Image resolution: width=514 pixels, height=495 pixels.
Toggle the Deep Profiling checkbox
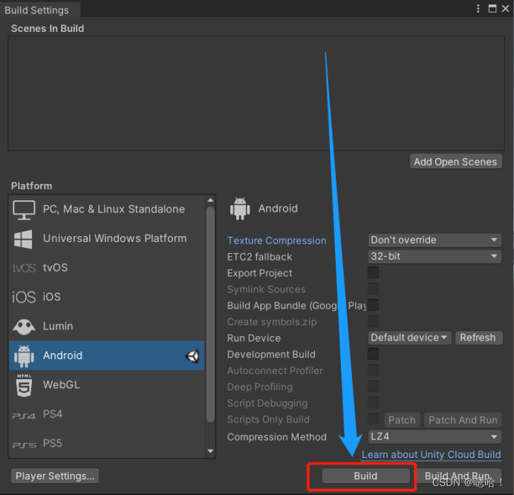click(373, 387)
